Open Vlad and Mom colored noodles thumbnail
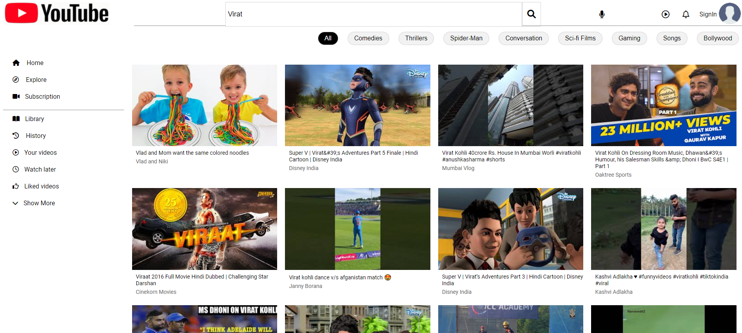Image resolution: width=742 pixels, height=333 pixels. (x=205, y=105)
